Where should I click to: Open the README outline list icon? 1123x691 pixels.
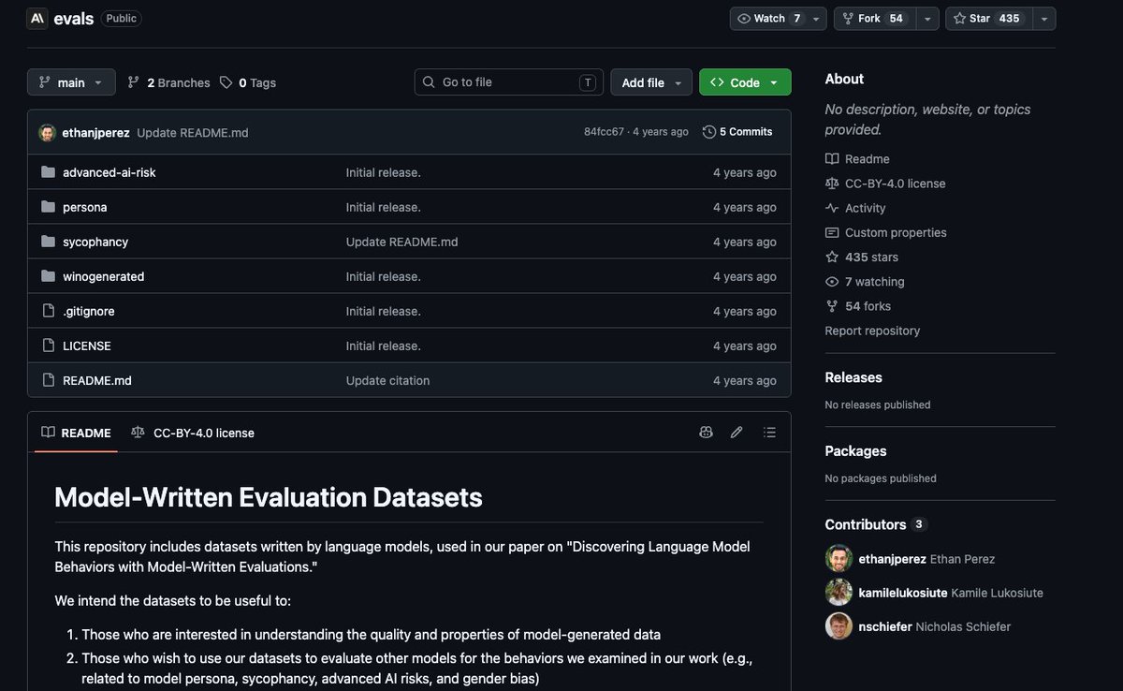(769, 433)
